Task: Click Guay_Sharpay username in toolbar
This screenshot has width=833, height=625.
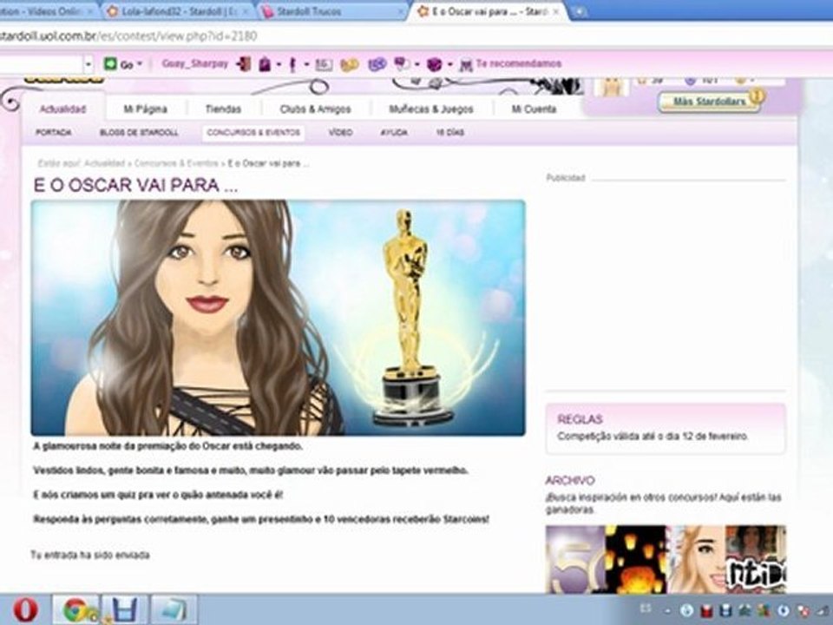Action: point(195,63)
